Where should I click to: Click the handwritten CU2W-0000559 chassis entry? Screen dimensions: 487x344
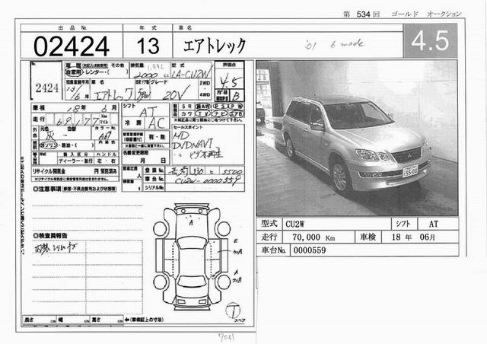(x=208, y=180)
